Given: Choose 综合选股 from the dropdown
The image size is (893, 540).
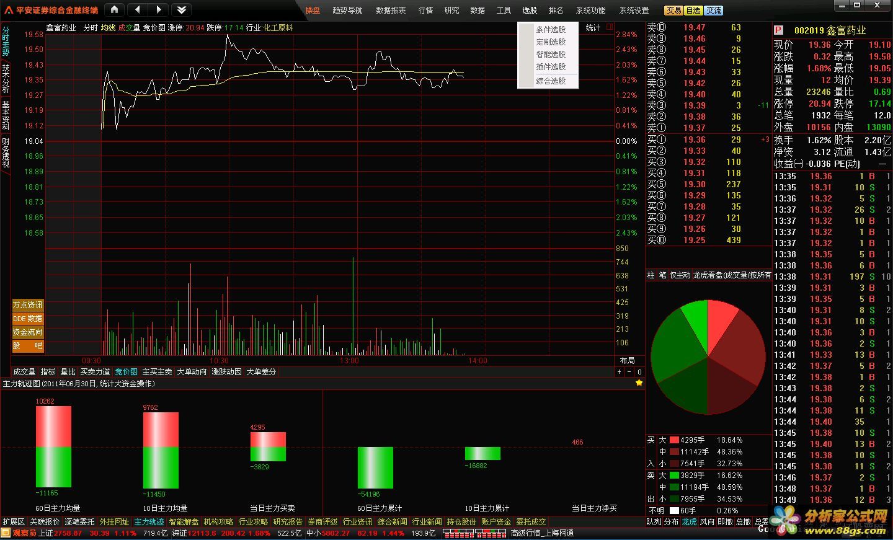Looking at the screenshot, I should coord(551,81).
